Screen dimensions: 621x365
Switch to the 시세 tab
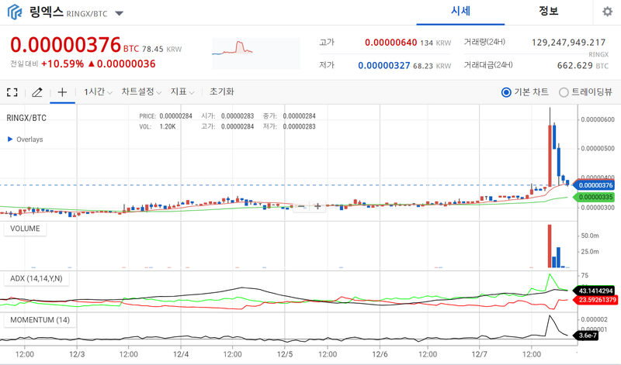pos(460,11)
